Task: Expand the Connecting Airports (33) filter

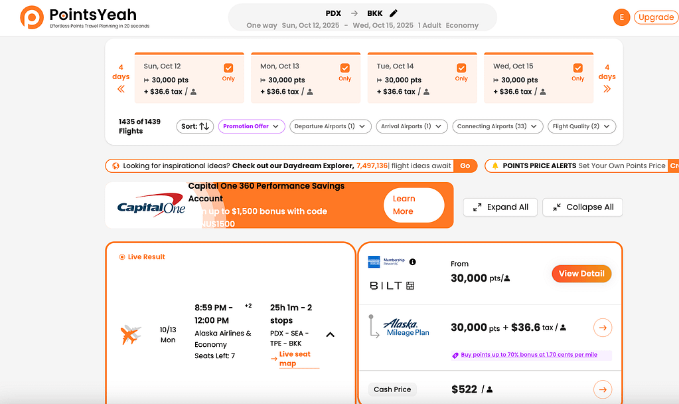Action: (498, 126)
